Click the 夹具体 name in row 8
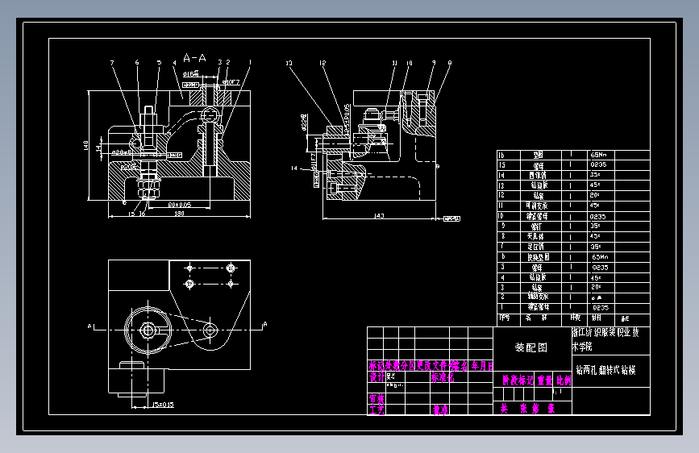Viewport: 699px width, 453px height. [x=535, y=236]
